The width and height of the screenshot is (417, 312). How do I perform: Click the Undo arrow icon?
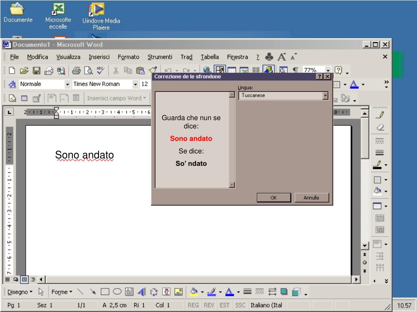coord(168,71)
